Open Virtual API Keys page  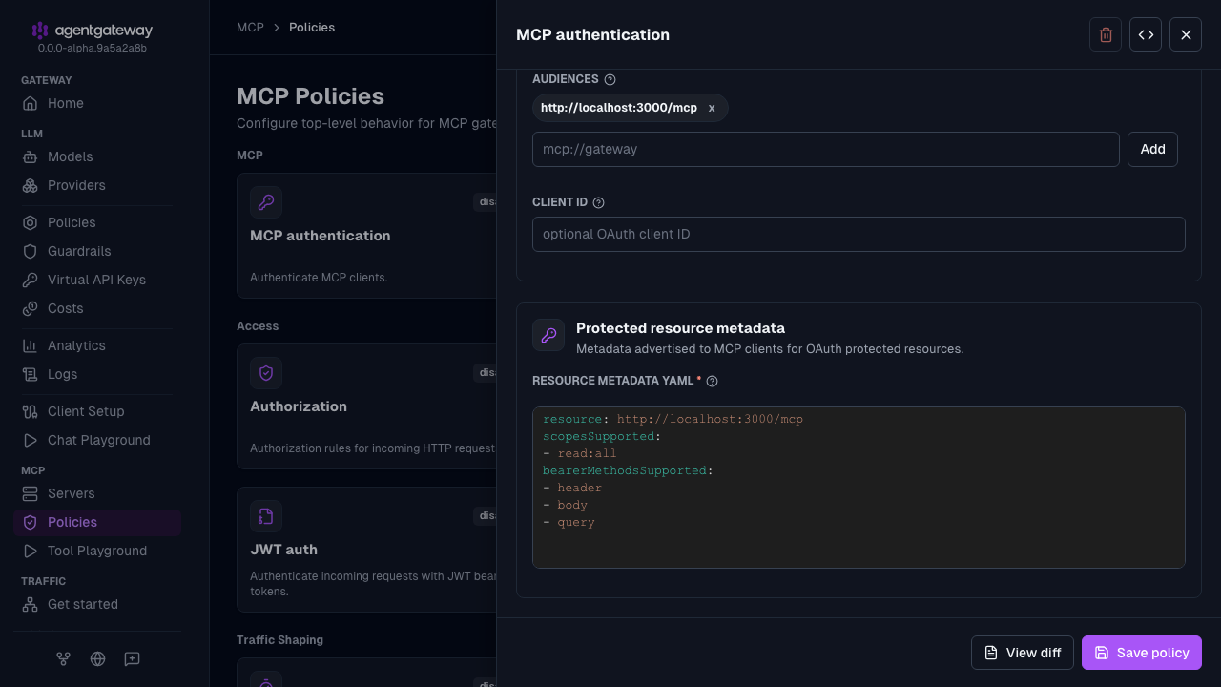pos(97,280)
